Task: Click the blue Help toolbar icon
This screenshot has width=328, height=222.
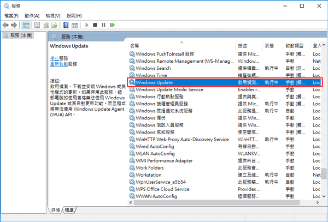Action: click(66, 25)
